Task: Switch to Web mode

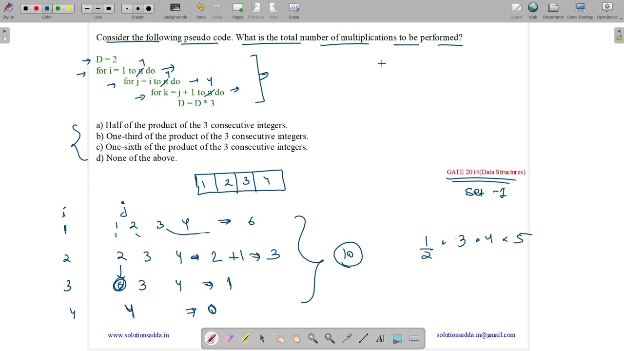Action: click(533, 10)
